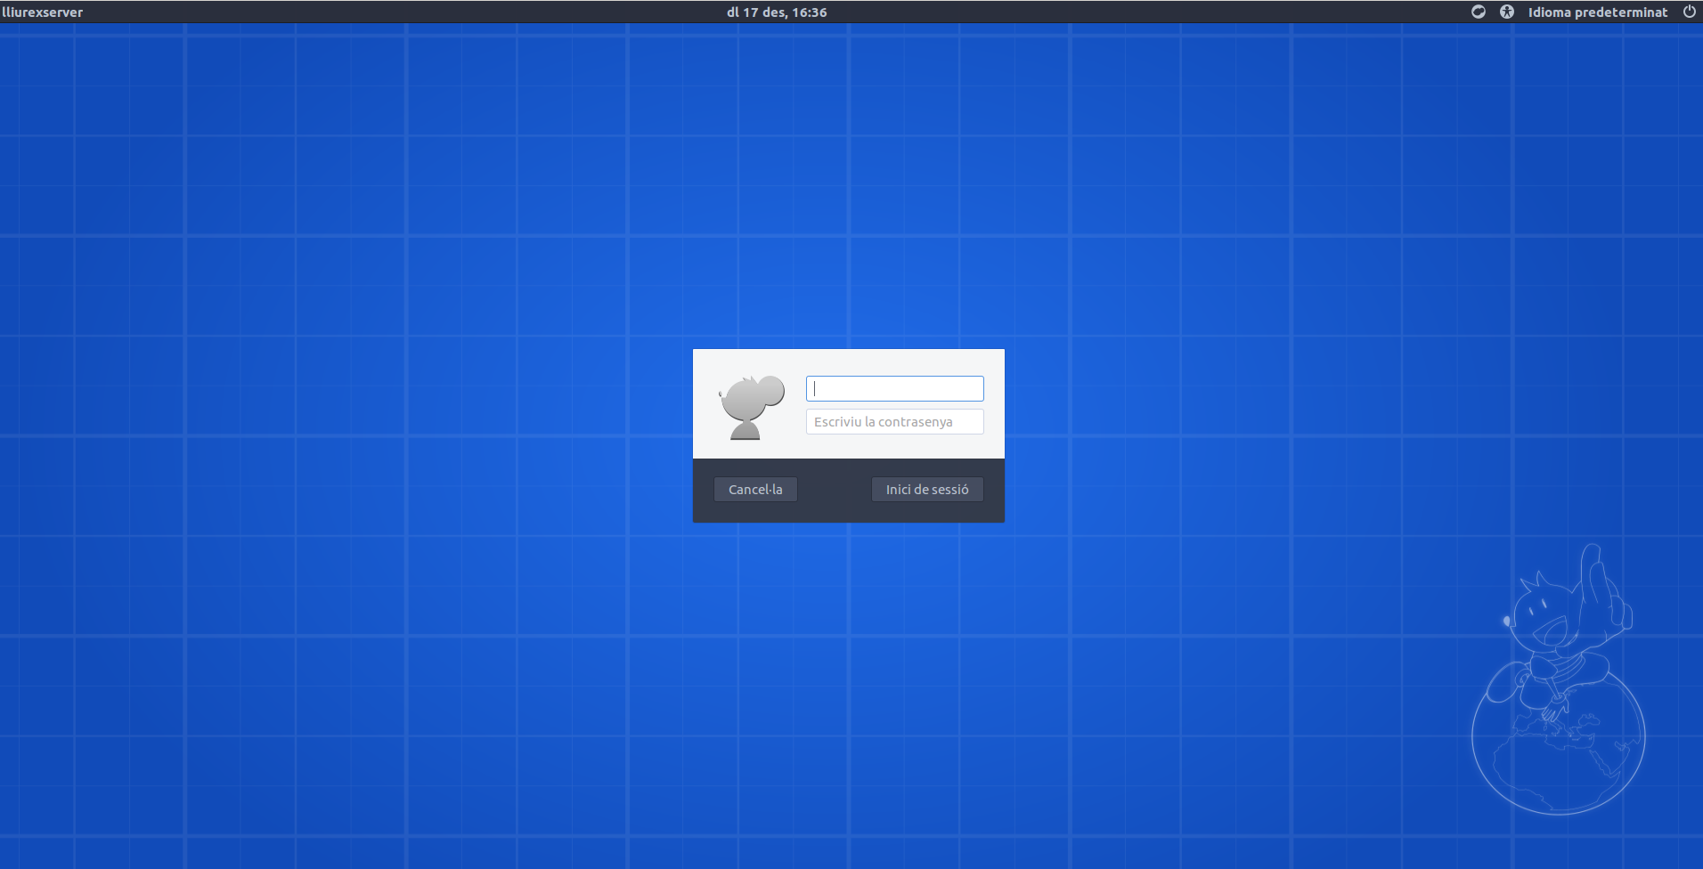Image resolution: width=1703 pixels, height=869 pixels.
Task: Focus the empty username text field
Action: point(894,388)
